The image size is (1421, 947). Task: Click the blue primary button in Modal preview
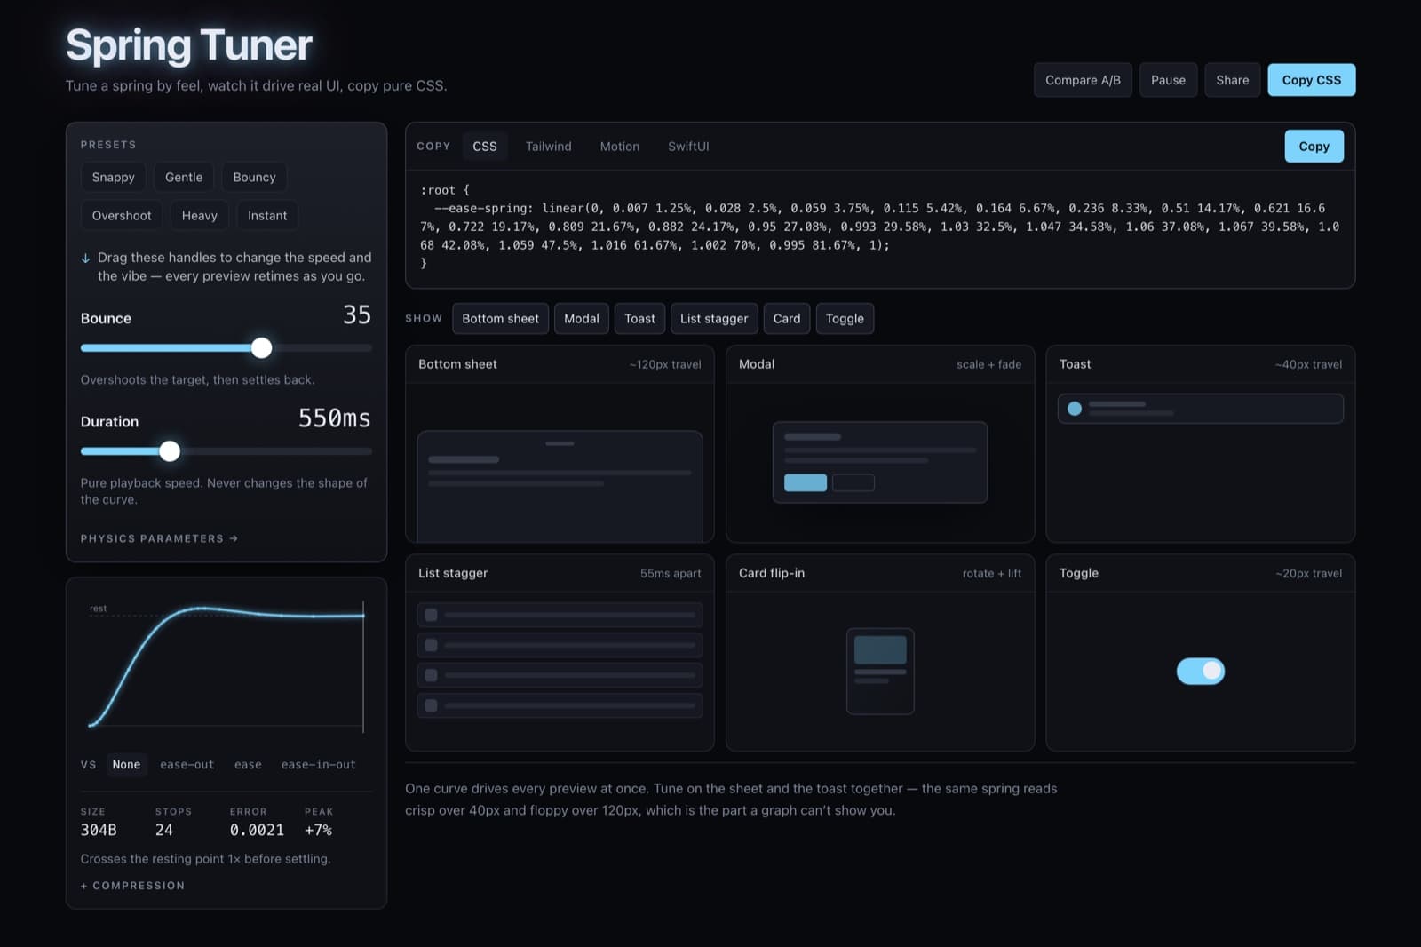806,482
